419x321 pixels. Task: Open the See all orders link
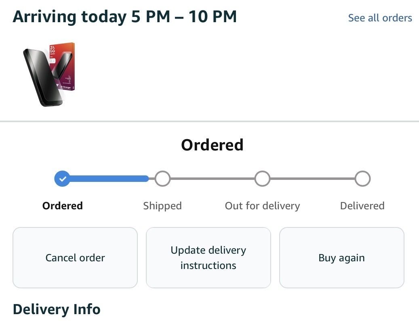pos(380,18)
